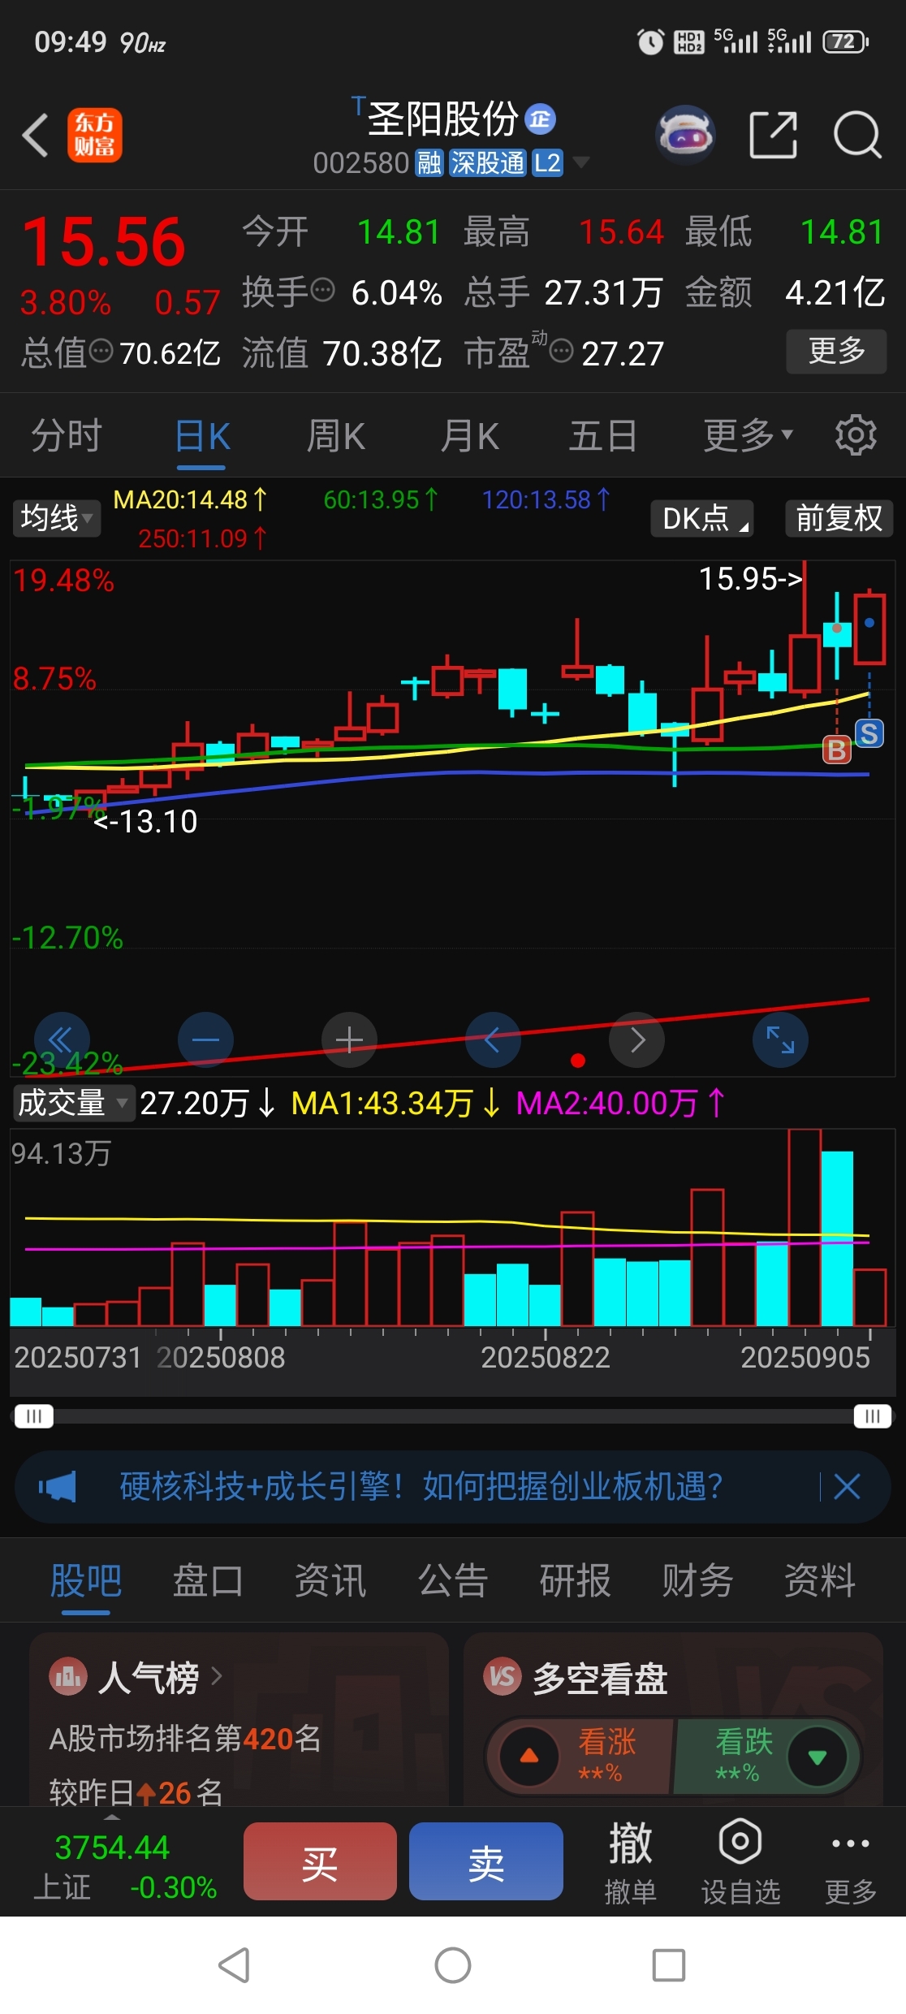
Task: Tap the B buy signal marker
Action: click(x=837, y=750)
